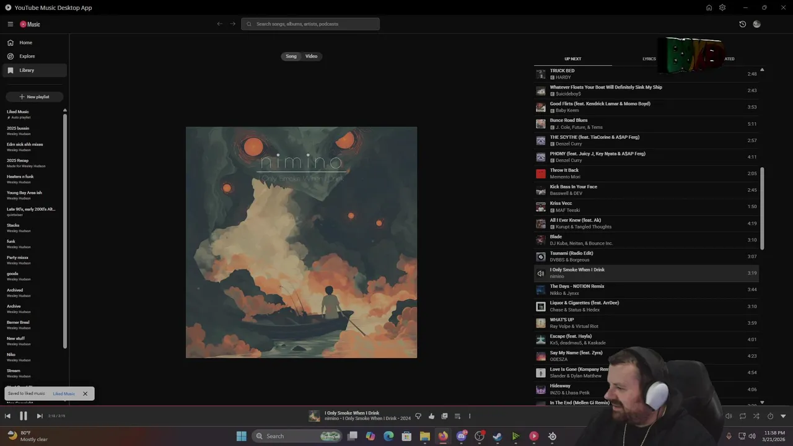Dismiss the Saved to liked music toast
The image size is (793, 446).
[x=85, y=394]
